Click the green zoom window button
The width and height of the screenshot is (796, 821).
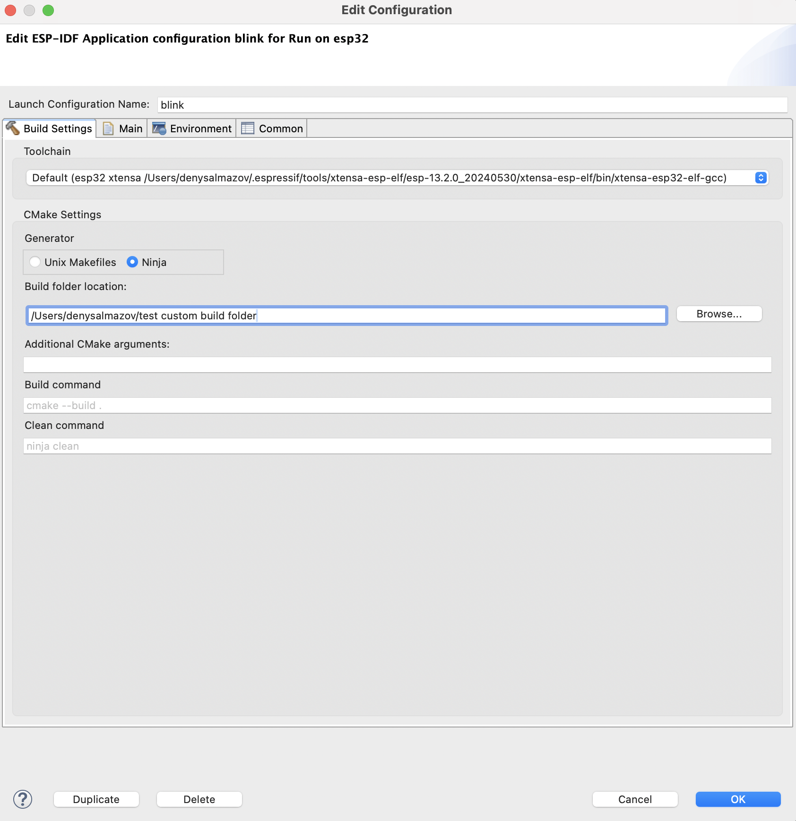pyautogui.click(x=48, y=10)
